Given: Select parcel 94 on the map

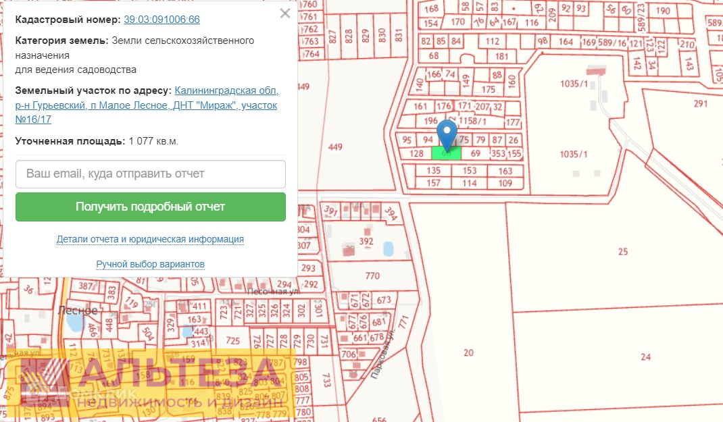Looking at the screenshot, I should tap(428, 140).
